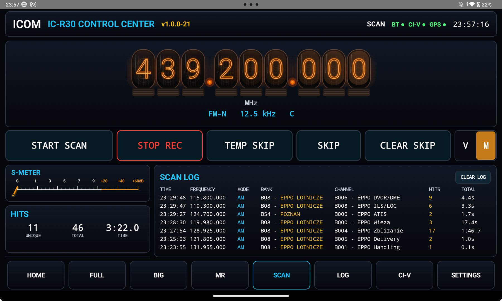Tap the version label v1.0.0-21

pos(176,24)
